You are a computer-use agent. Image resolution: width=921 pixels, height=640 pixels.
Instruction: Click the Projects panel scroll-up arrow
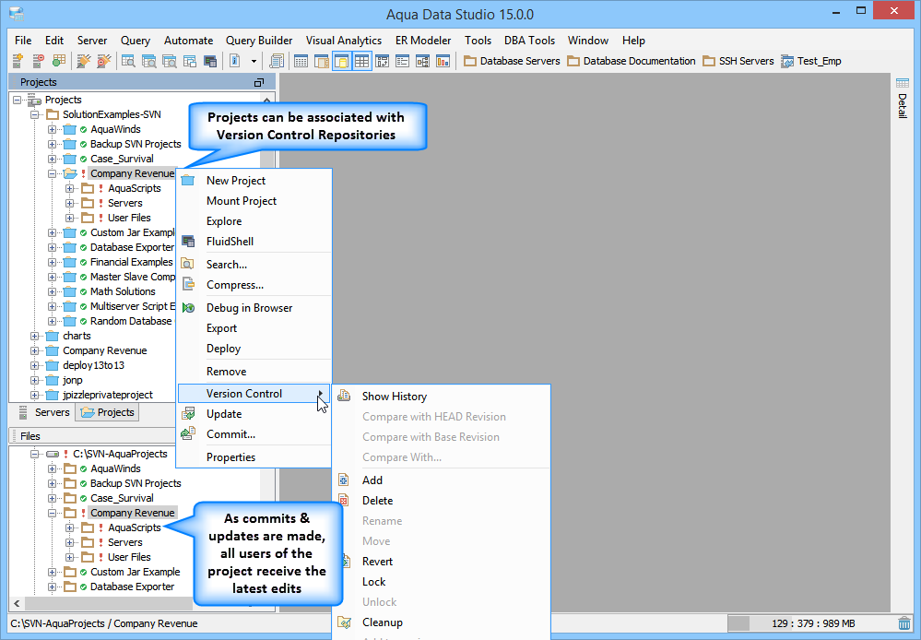click(x=267, y=100)
